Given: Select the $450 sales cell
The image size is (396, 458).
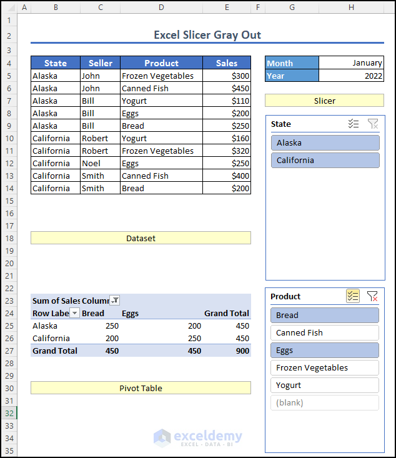Looking at the screenshot, I should point(227,88).
